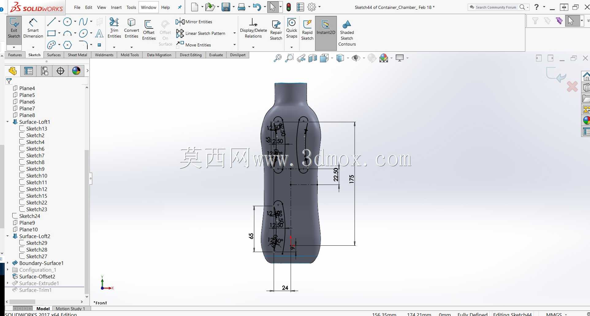Click the Edit Appearance color sphere icon

click(x=372, y=58)
